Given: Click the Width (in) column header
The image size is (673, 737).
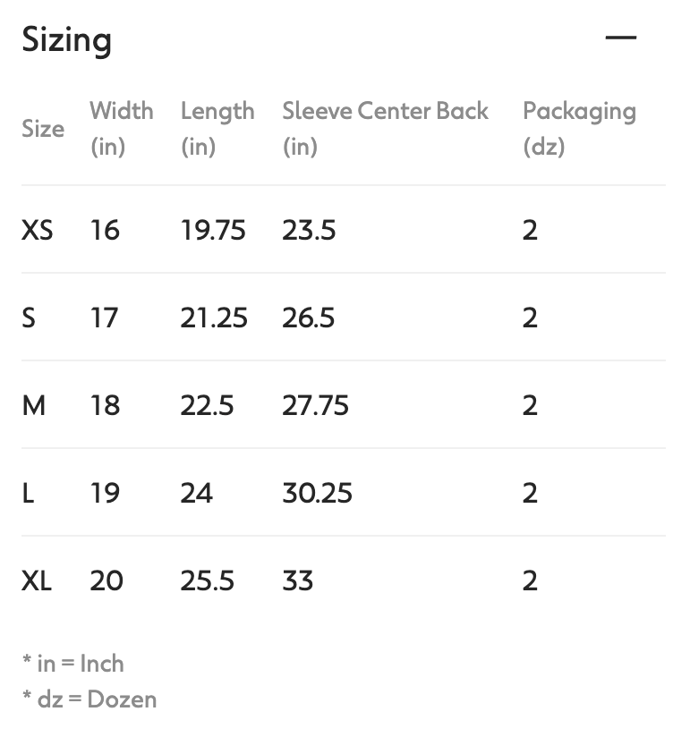Looking at the screenshot, I should [x=122, y=128].
